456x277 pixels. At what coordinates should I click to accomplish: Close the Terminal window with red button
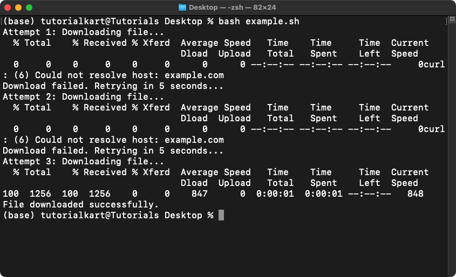tap(8, 8)
